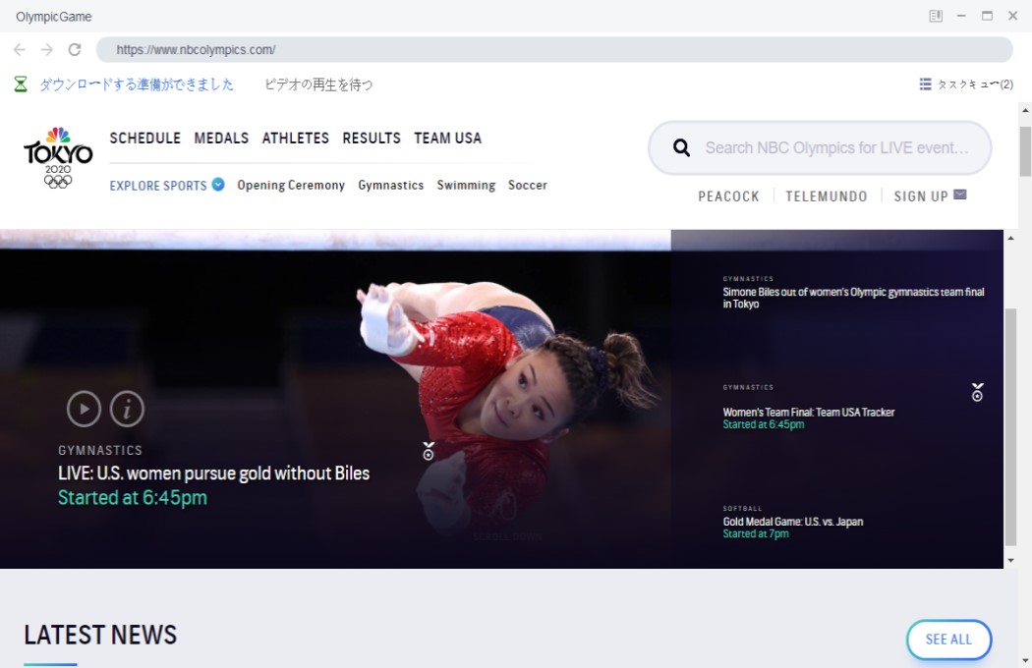Click the hourglass download-ready icon
1032x668 pixels.
pyautogui.click(x=21, y=84)
